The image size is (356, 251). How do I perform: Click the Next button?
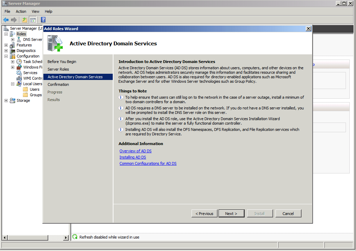[x=231, y=213]
